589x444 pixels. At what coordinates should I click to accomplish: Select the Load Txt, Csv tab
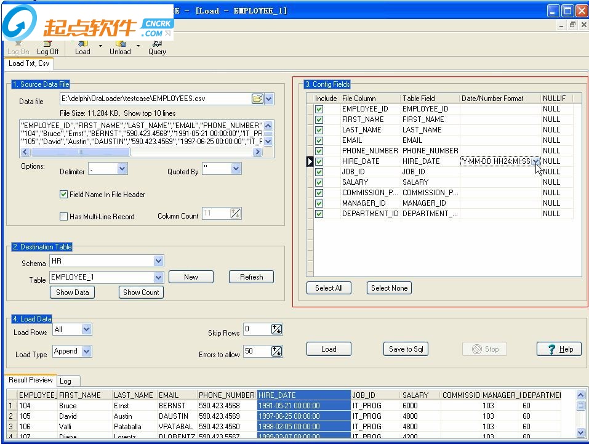coord(29,63)
